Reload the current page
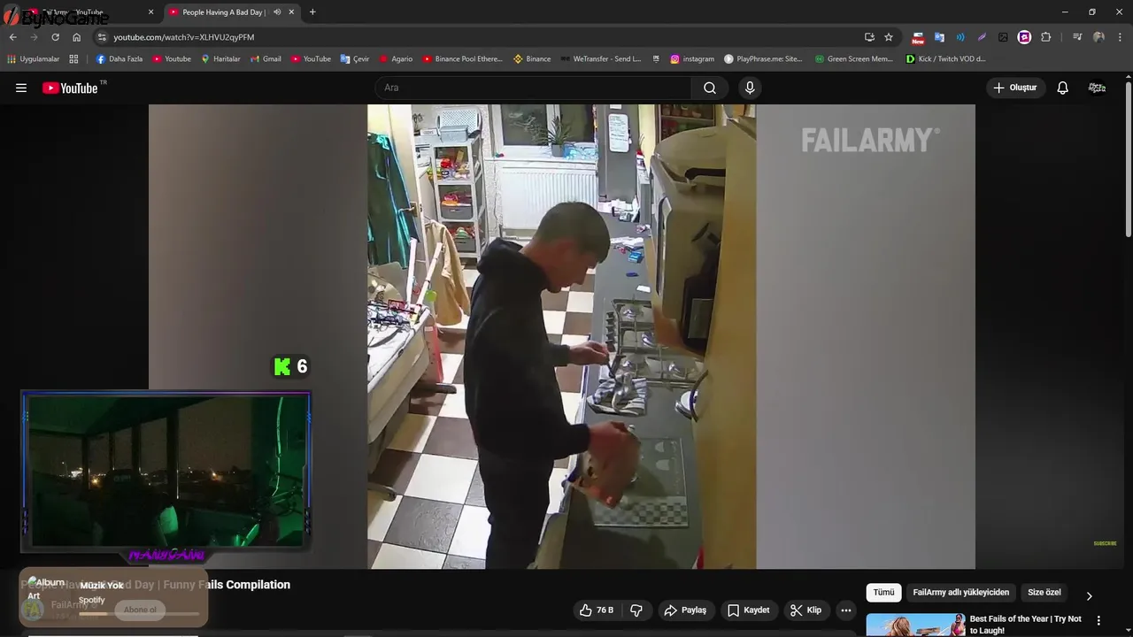 pos(55,37)
